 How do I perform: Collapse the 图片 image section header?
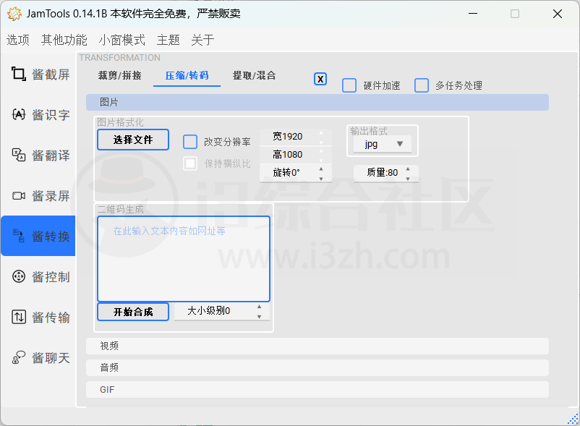point(317,103)
